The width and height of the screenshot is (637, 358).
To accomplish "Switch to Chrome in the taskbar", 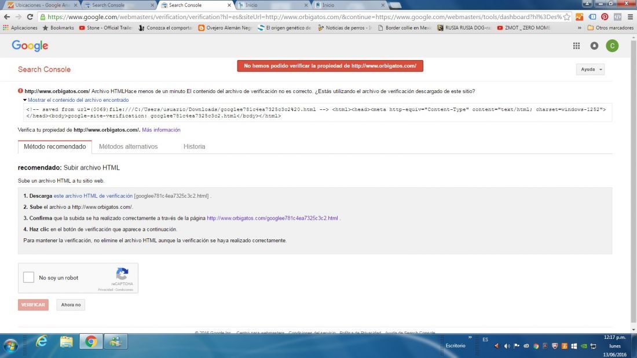I will (x=91, y=341).
